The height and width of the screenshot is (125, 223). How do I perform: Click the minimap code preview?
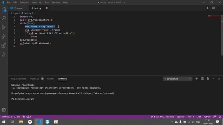pos(214,16)
